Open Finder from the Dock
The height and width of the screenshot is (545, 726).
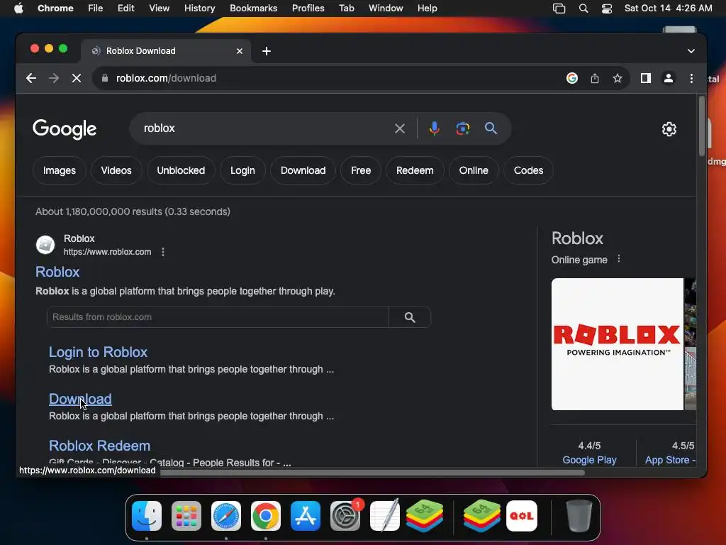pyautogui.click(x=147, y=516)
